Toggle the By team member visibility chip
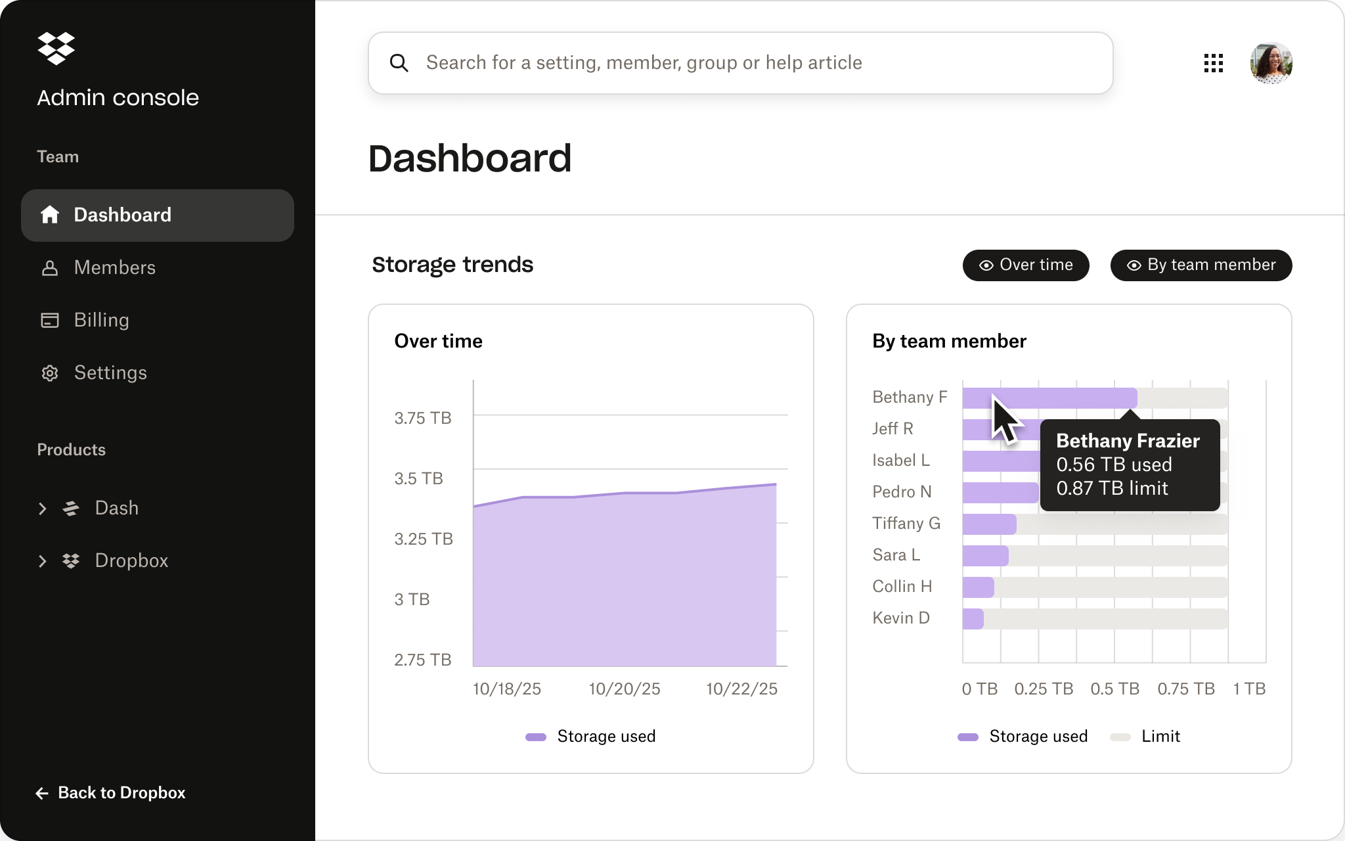 [1201, 265]
